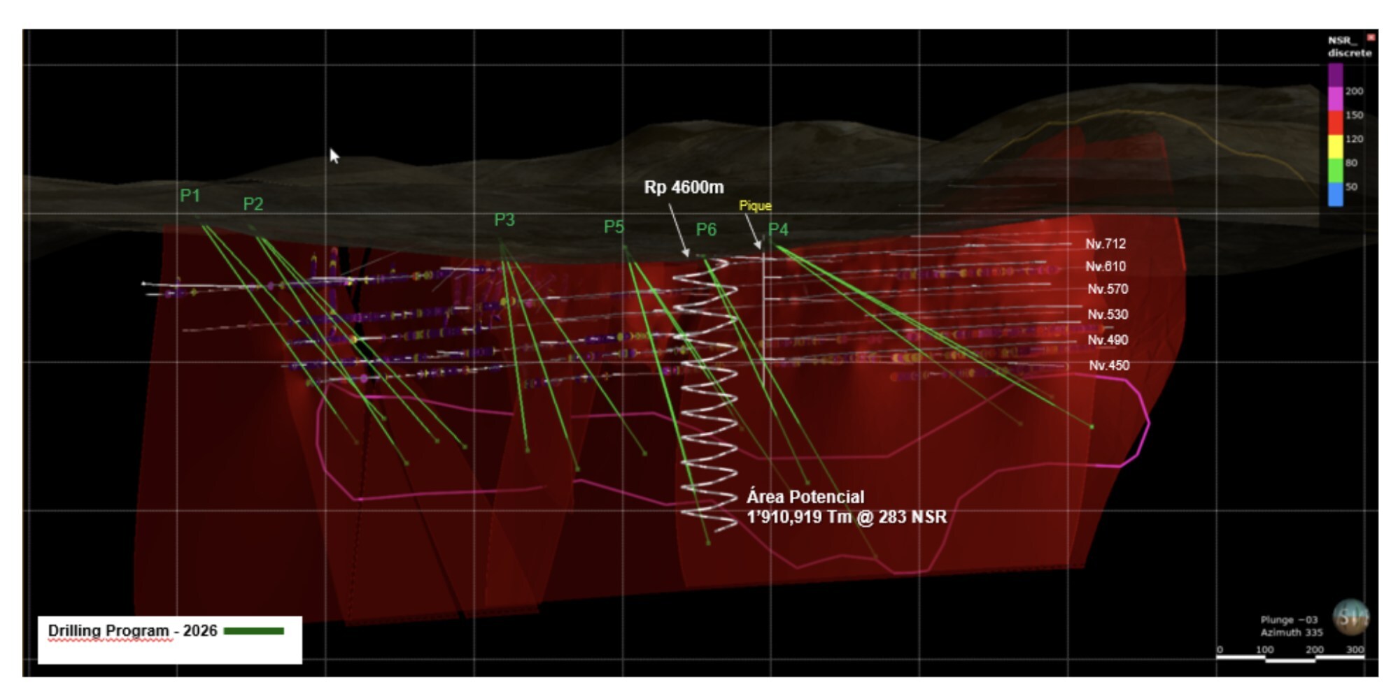The width and height of the screenshot is (1391, 696).
Task: Click the Nv.712 level label
Action: (x=1106, y=244)
